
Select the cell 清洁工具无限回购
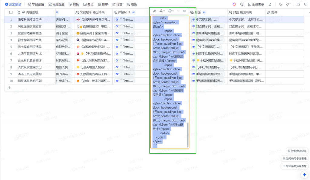click(x=30, y=74)
